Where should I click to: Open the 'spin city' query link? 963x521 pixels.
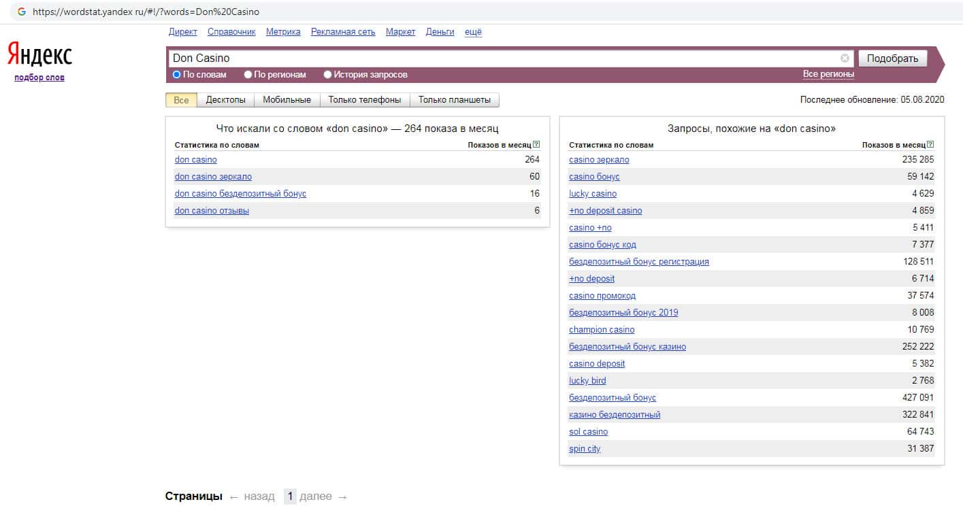click(x=585, y=449)
